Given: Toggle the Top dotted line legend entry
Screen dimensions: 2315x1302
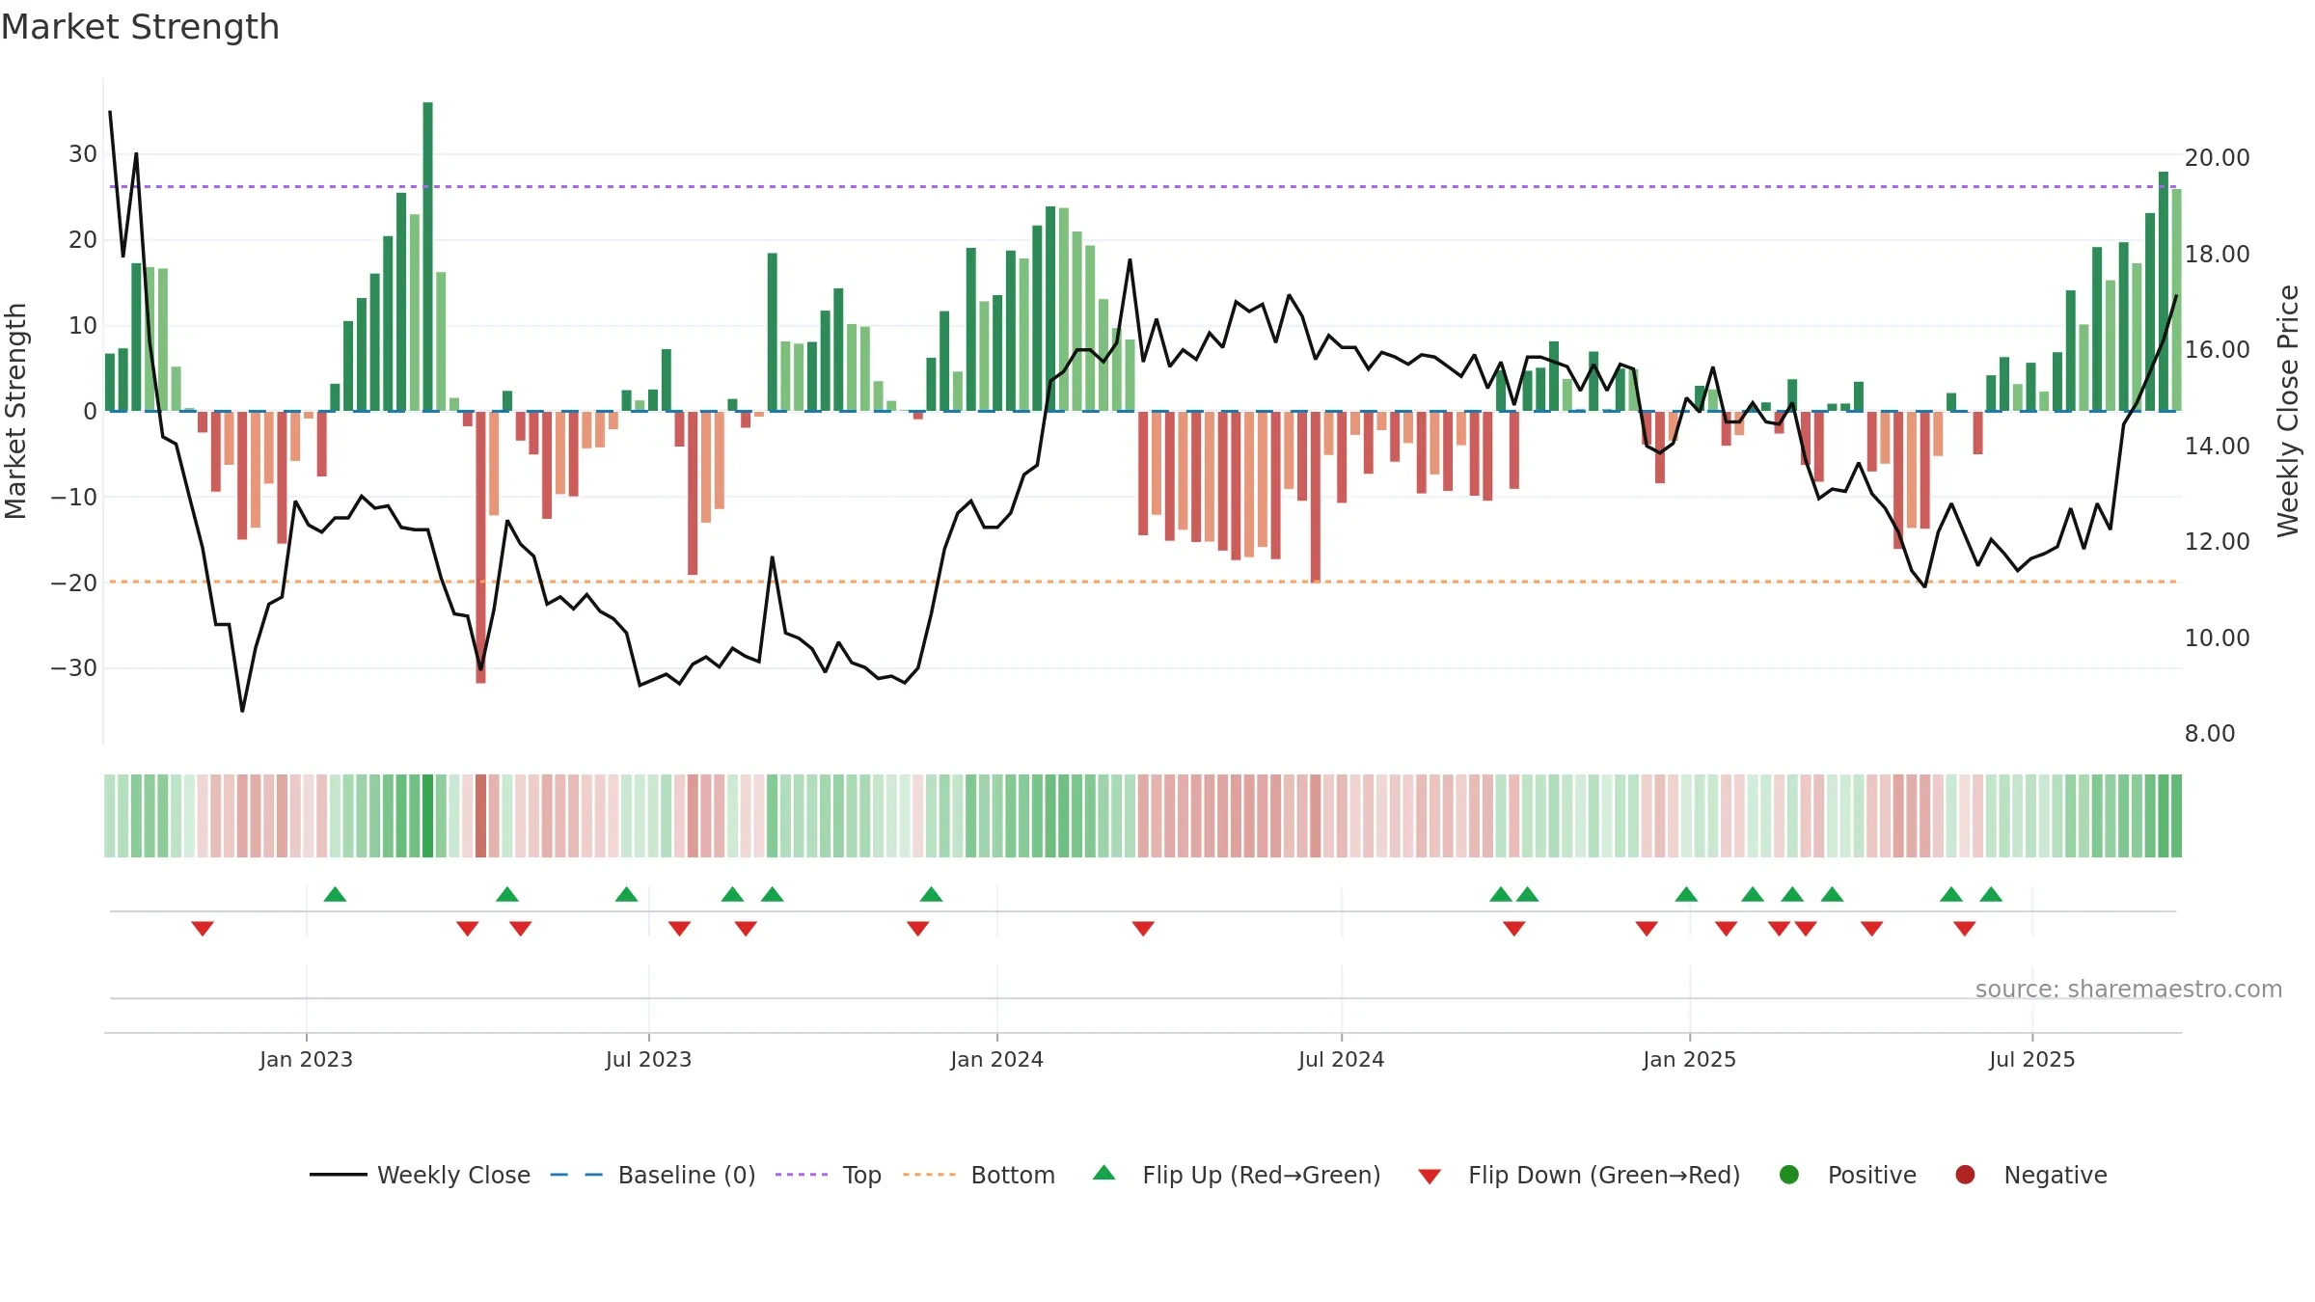Looking at the screenshot, I should click(x=829, y=1175).
